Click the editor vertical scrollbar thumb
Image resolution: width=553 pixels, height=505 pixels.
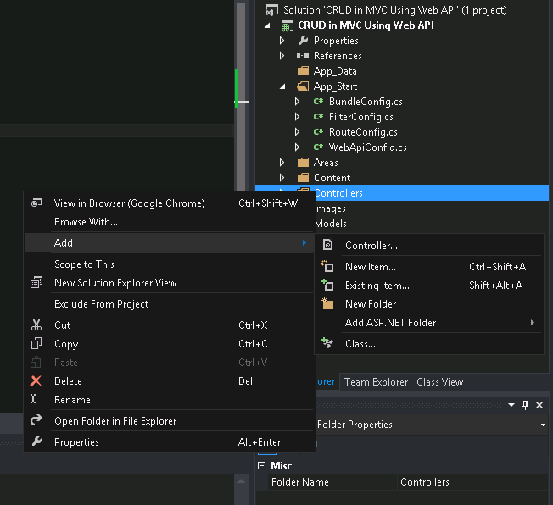(x=241, y=97)
